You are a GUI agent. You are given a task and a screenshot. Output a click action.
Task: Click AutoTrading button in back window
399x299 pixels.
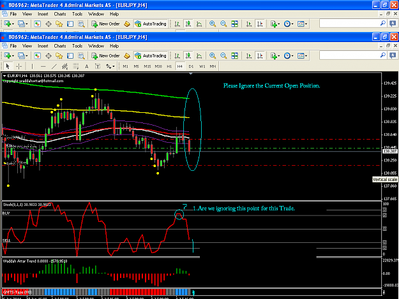(151, 24)
